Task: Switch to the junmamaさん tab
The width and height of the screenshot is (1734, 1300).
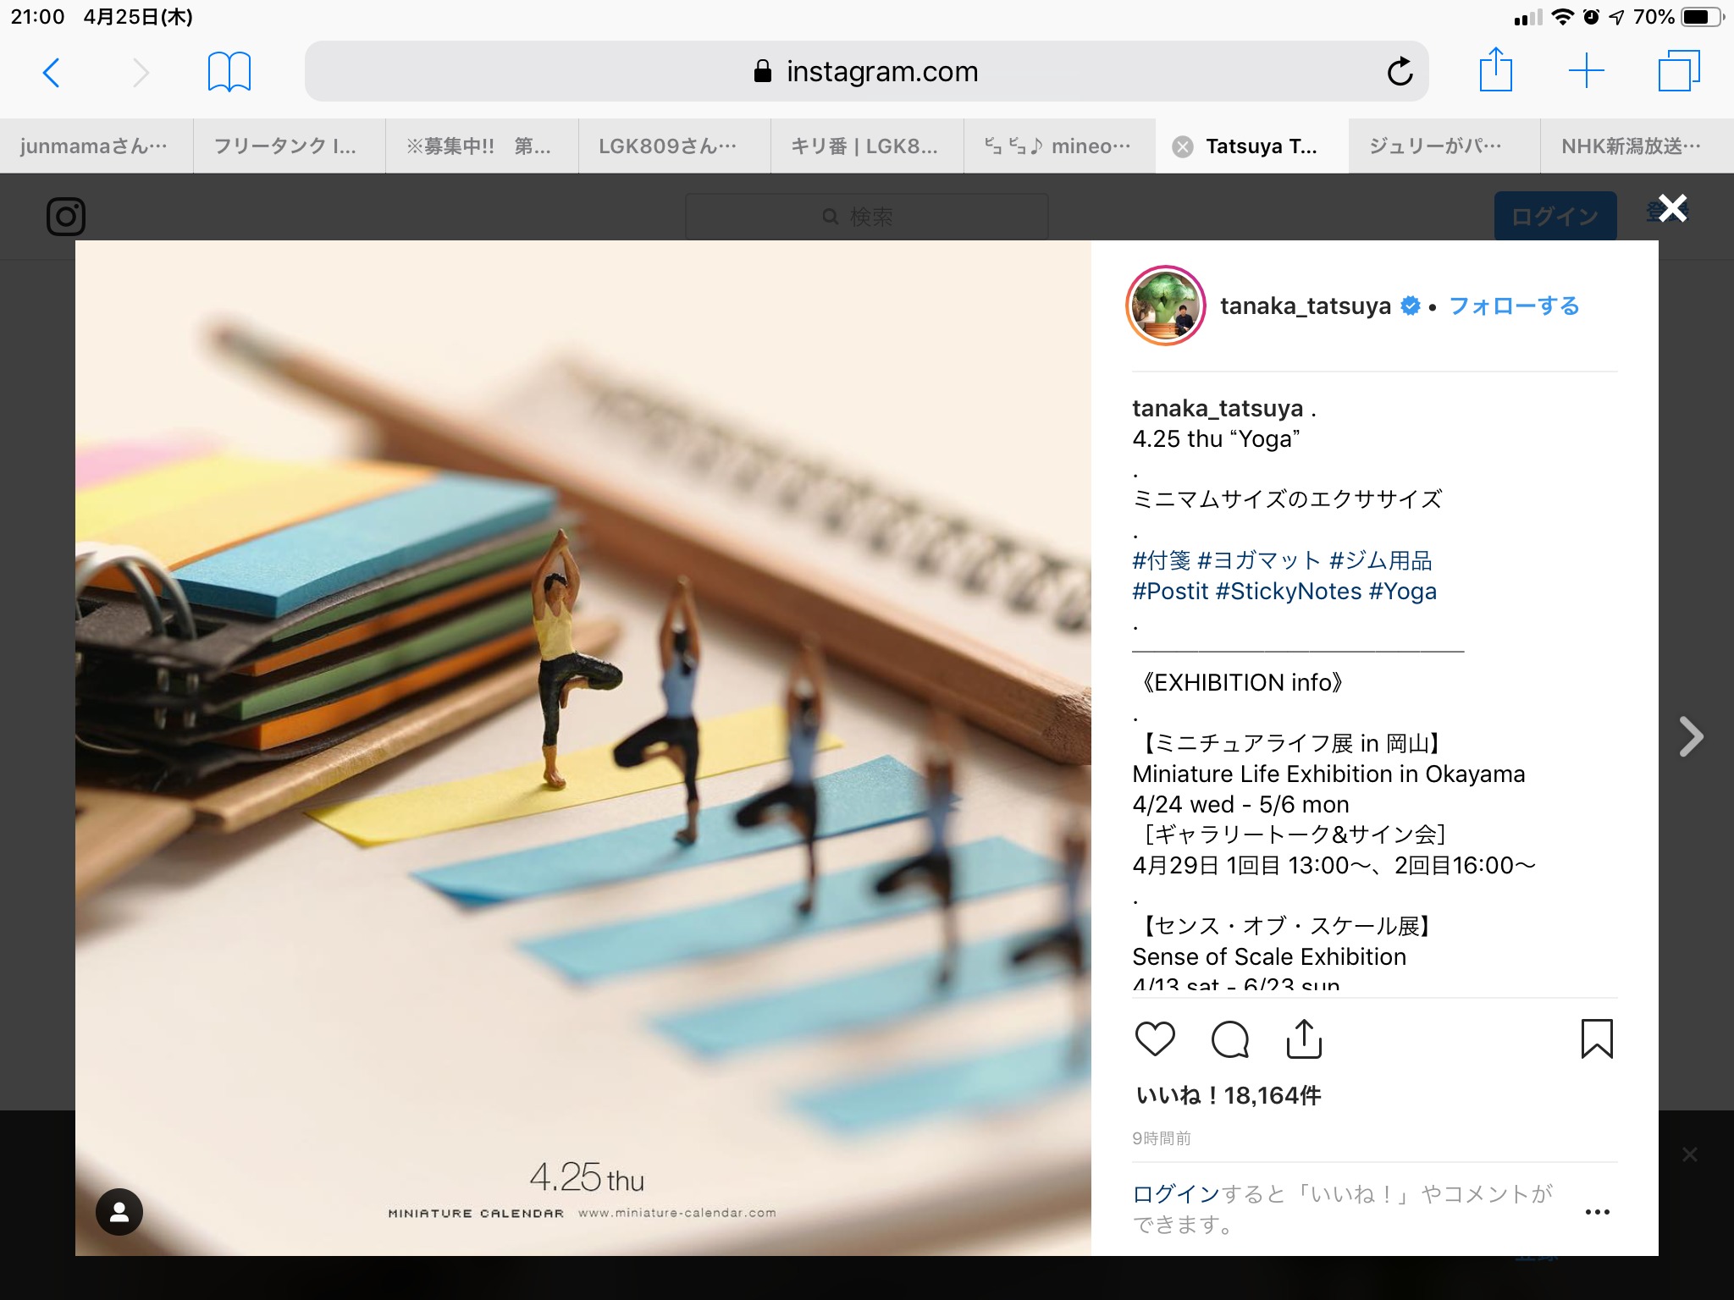Action: 97,146
